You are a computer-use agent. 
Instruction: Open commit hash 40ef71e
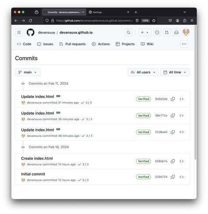tap(161, 116)
